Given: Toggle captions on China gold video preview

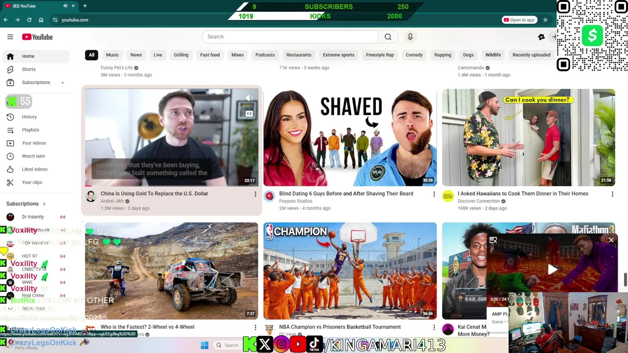Looking at the screenshot, I should (249, 114).
